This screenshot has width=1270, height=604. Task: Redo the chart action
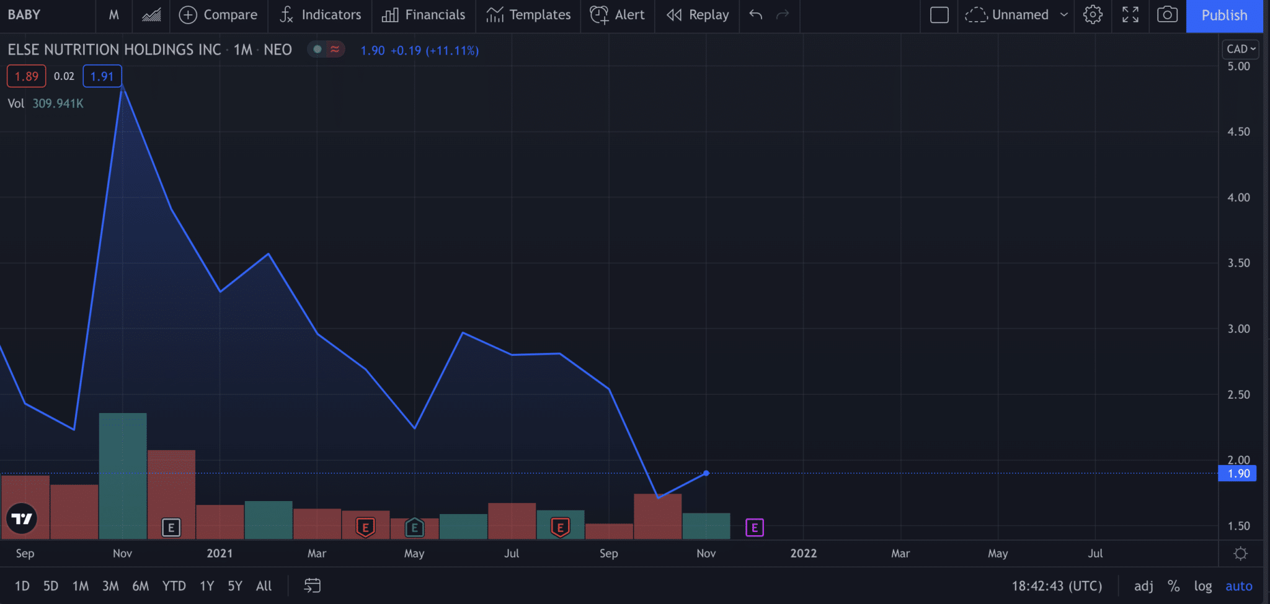[783, 15]
